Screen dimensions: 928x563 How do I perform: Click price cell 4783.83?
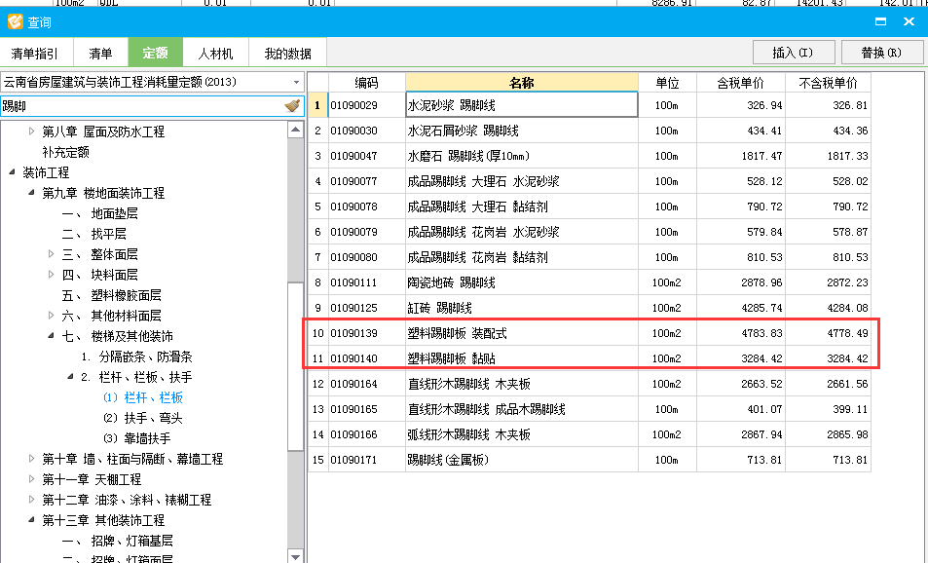[x=740, y=333]
